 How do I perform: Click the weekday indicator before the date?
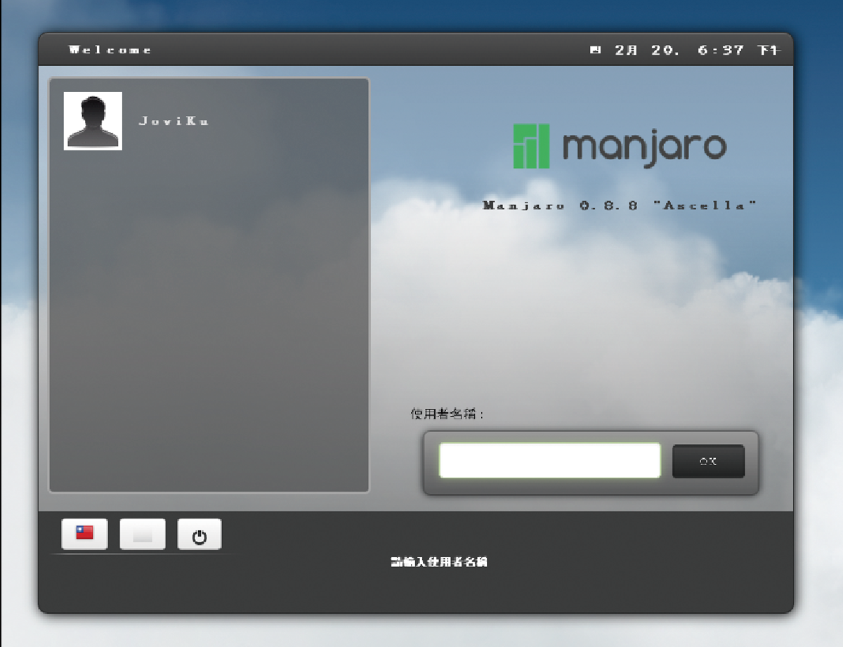[x=595, y=50]
